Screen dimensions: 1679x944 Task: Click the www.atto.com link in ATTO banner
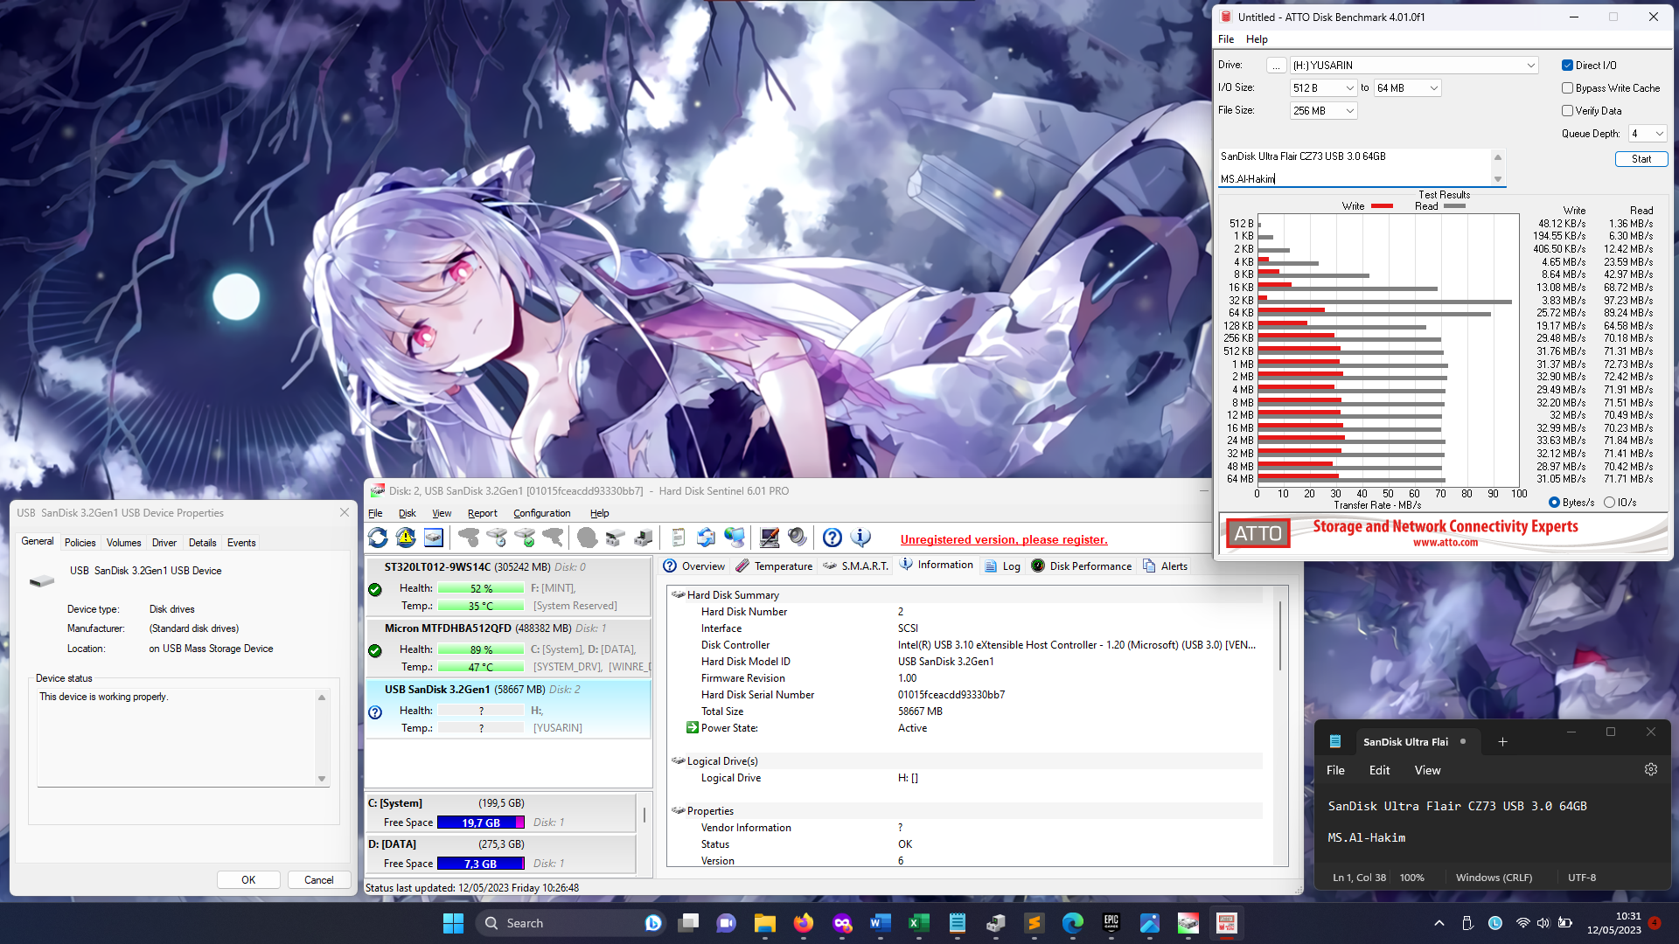coord(1446,543)
